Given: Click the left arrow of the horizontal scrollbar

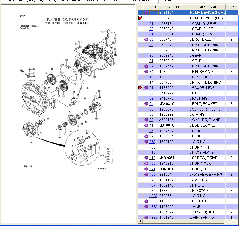Looking at the screenshot, I should 140,221.
